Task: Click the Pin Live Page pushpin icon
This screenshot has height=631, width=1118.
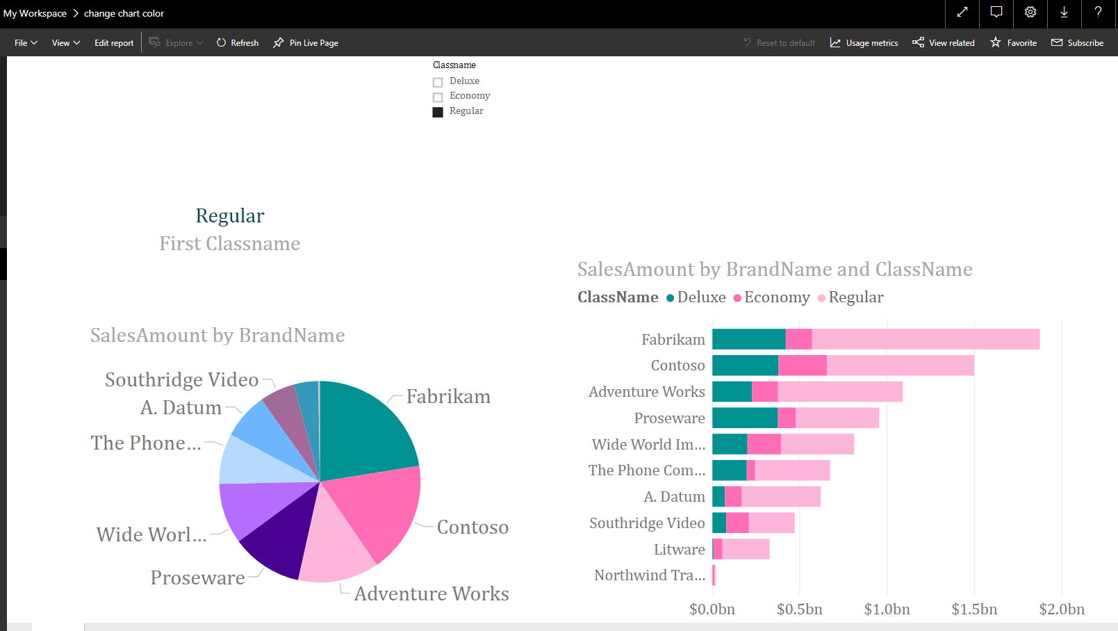Action: (279, 42)
